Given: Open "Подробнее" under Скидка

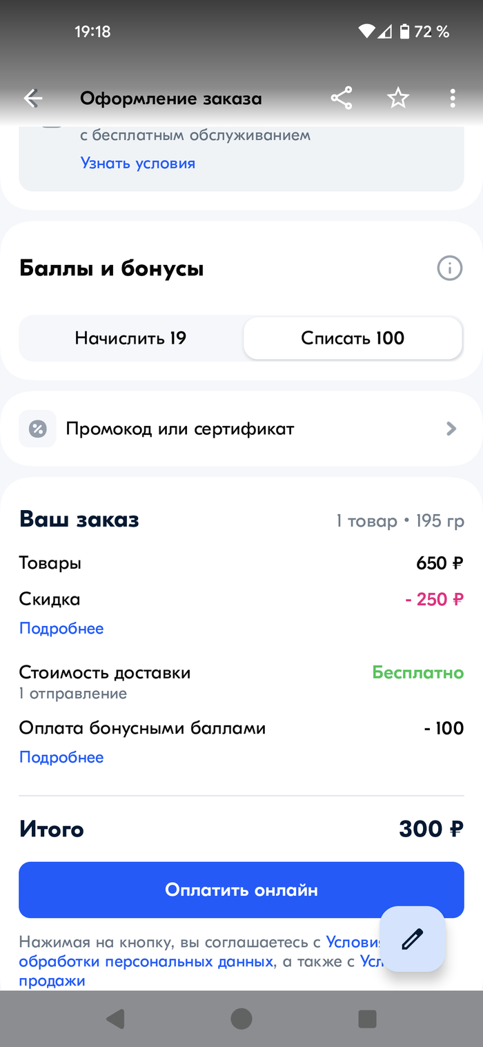Looking at the screenshot, I should pyautogui.click(x=61, y=629).
